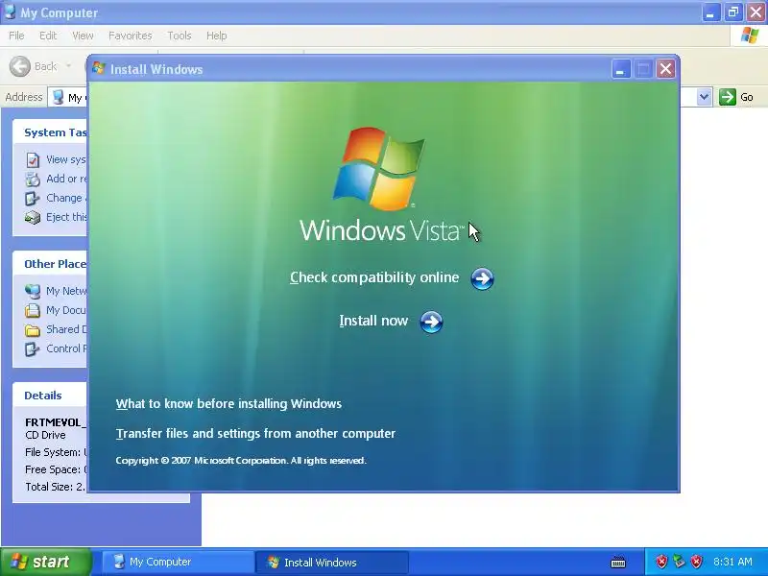This screenshot has width=768, height=576.
Task: Open Shared Documents folder icon
Action: tap(33, 330)
